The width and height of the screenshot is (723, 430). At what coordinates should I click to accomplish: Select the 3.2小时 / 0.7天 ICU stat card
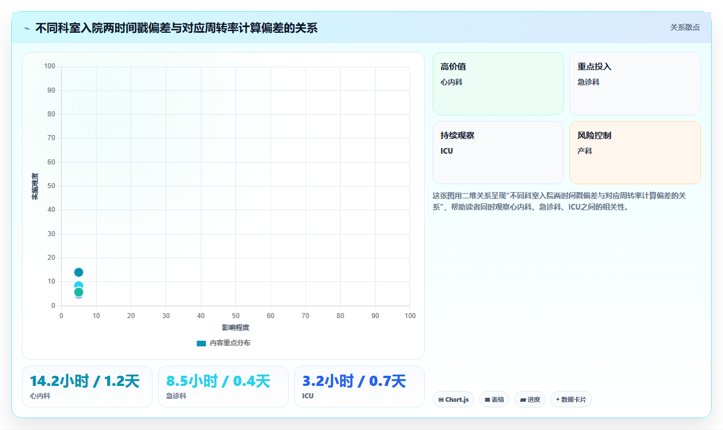click(x=359, y=386)
